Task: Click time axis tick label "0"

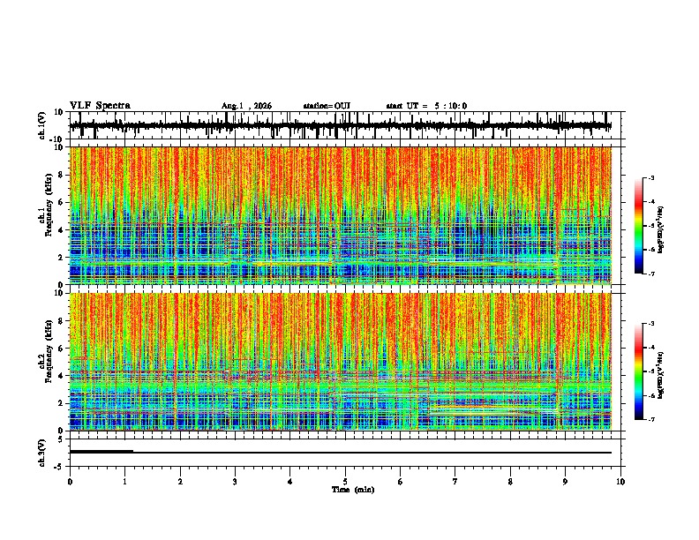Action: coord(70,482)
